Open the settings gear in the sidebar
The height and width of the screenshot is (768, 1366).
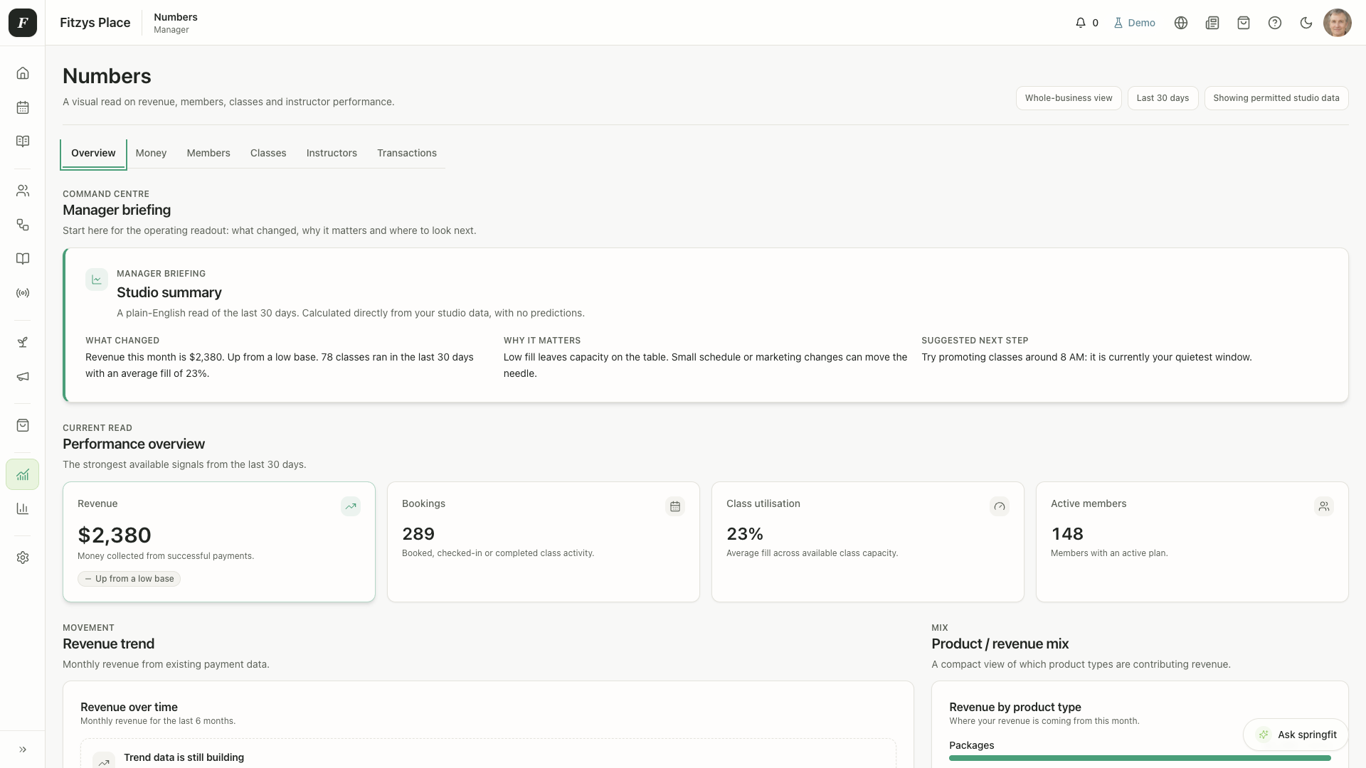(x=23, y=558)
